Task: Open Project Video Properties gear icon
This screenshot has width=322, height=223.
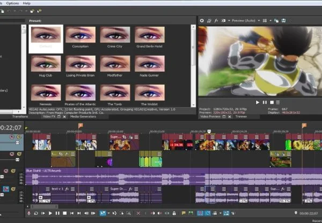Action: 202,21
